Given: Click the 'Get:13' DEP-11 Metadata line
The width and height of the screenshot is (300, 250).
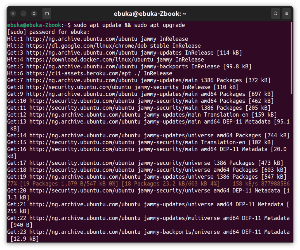Looking at the screenshot, I should coord(148,125).
